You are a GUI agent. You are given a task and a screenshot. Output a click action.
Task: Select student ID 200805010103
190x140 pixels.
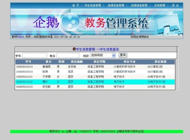coord(25,87)
